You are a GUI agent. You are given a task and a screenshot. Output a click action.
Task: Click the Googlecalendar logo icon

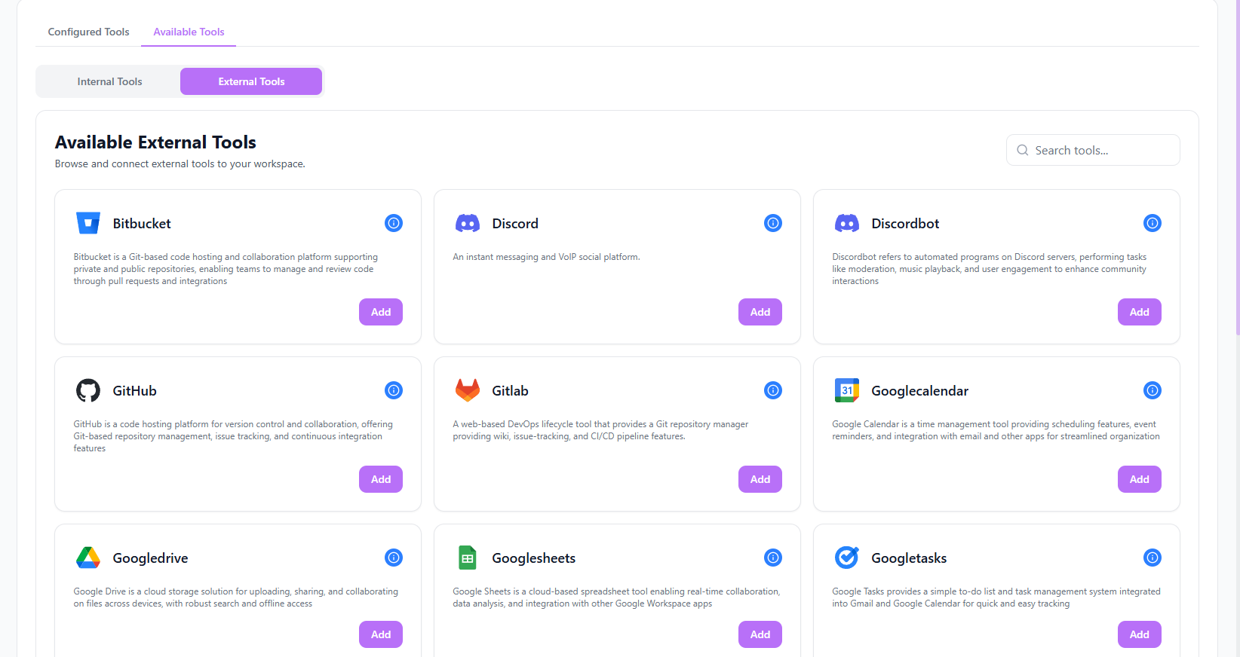tap(847, 390)
